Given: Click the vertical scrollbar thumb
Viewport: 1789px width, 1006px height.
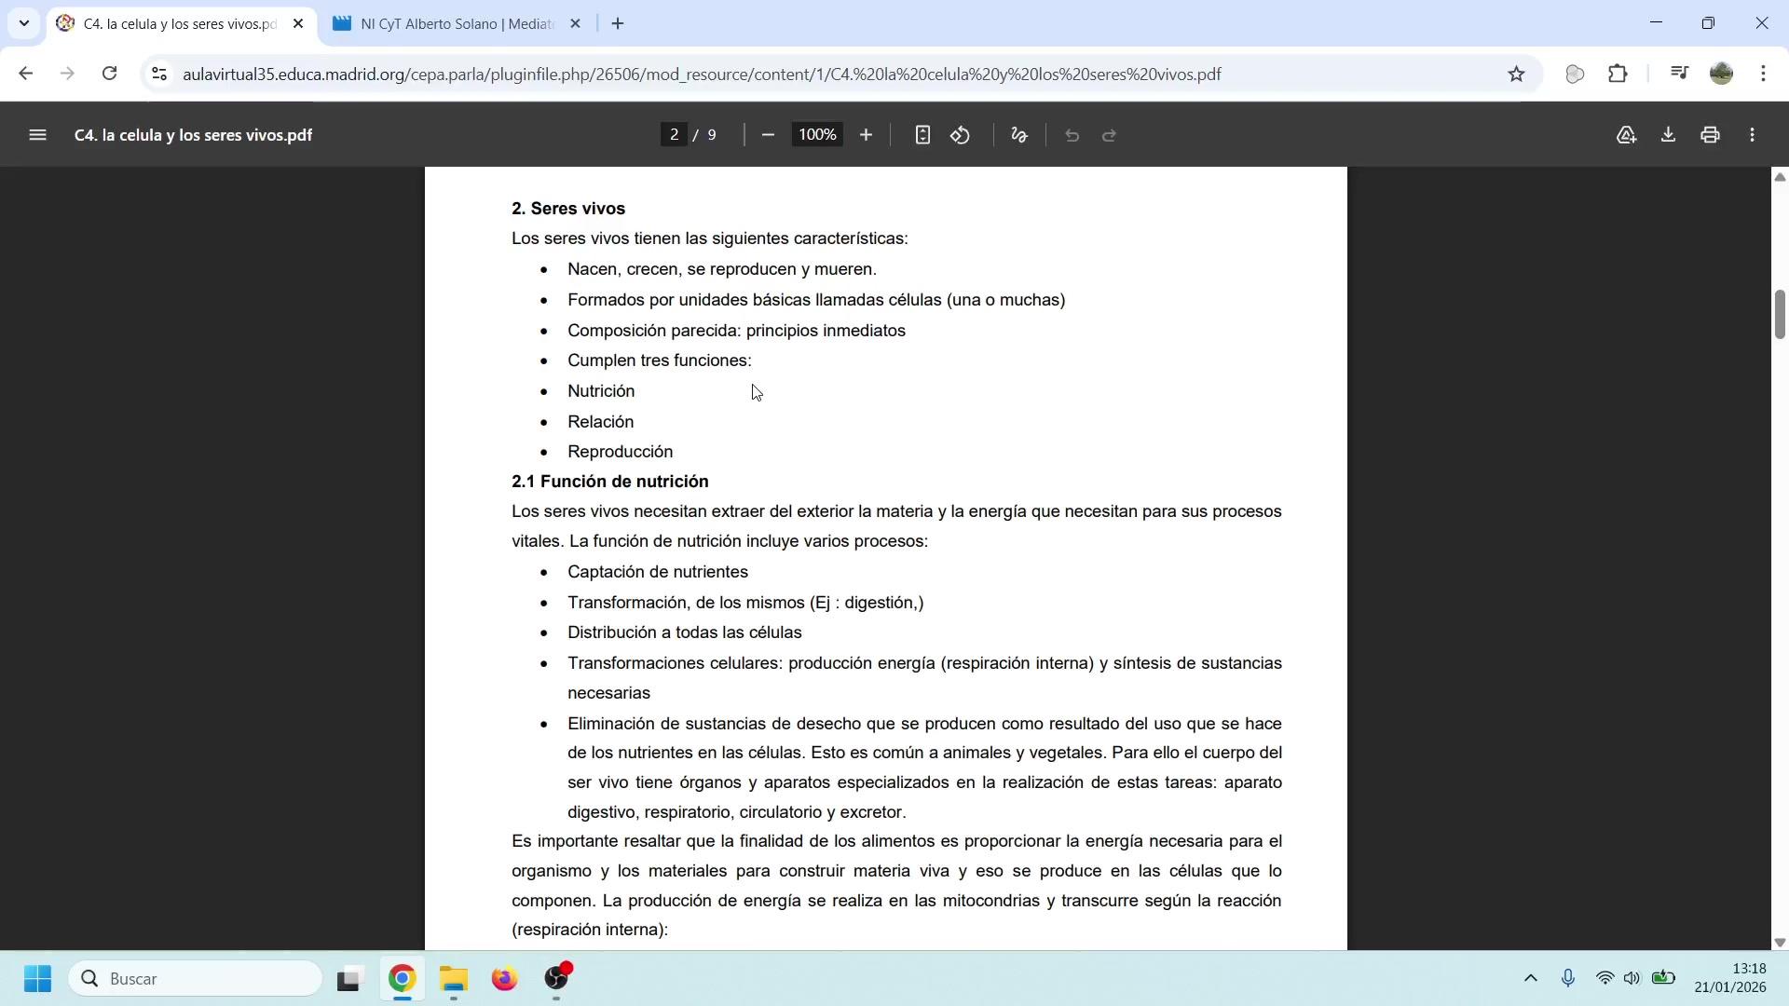Looking at the screenshot, I should (x=1779, y=315).
